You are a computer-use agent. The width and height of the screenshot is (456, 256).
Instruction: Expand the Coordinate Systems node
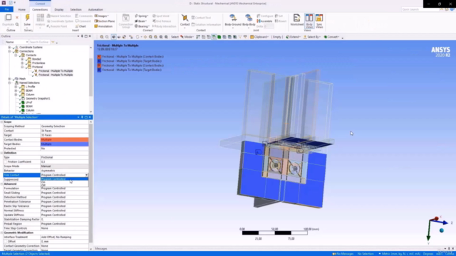(x=9, y=48)
